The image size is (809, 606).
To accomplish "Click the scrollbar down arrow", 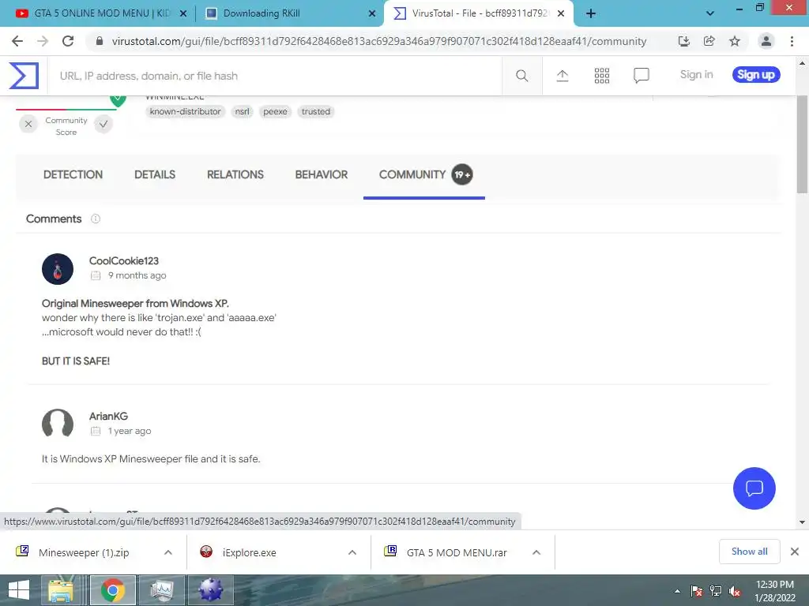I will [802, 522].
